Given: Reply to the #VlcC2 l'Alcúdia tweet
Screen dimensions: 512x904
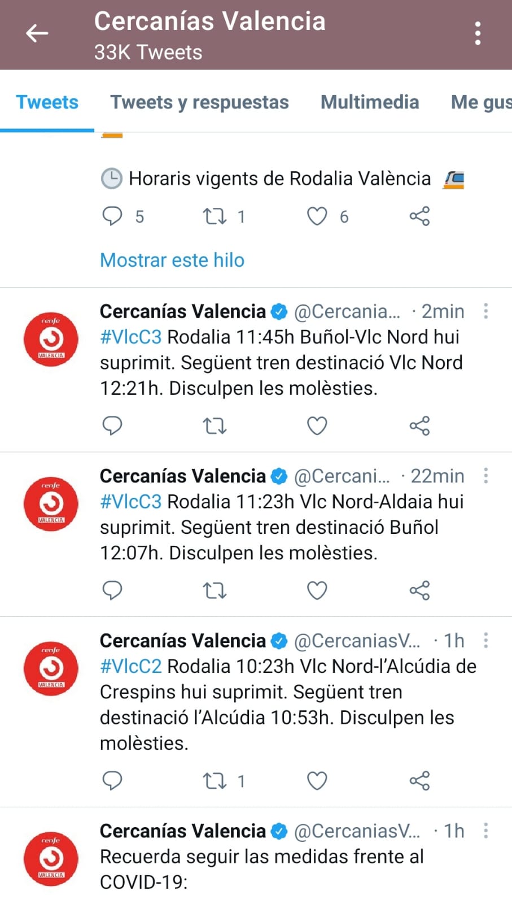Looking at the screenshot, I should pos(112,781).
